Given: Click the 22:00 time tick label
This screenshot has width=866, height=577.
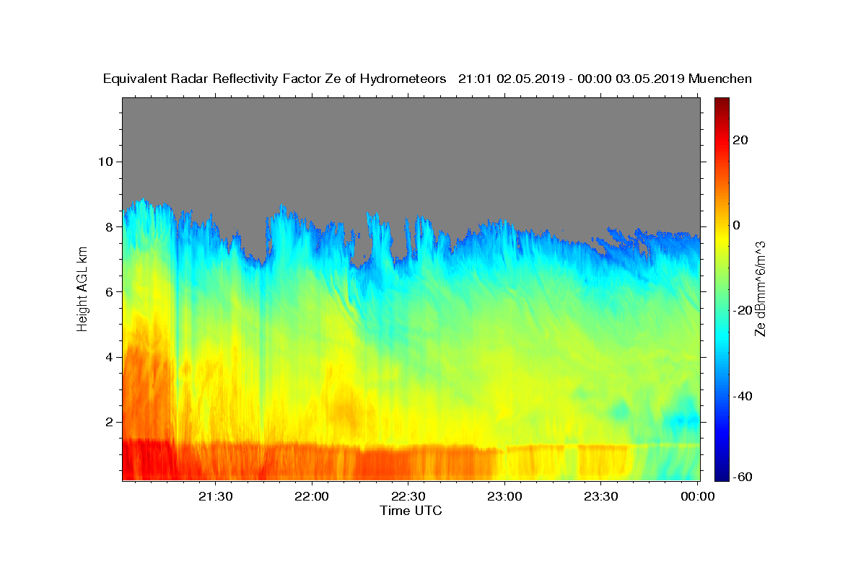Looking at the screenshot, I should [312, 496].
